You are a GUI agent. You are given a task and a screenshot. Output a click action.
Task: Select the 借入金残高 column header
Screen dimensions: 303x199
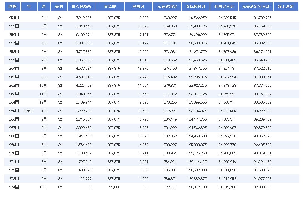[81, 6]
